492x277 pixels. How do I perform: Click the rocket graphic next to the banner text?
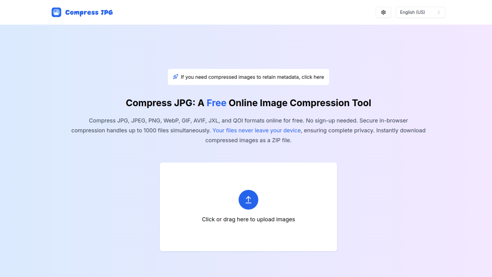coord(176,77)
